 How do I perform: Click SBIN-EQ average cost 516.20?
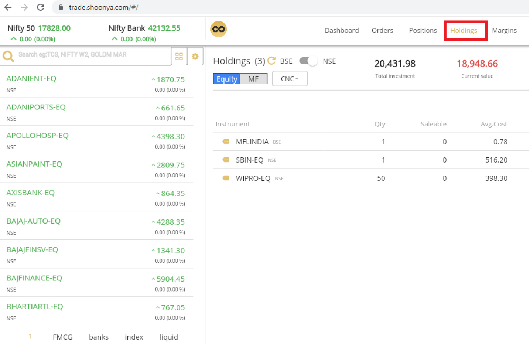[496, 160]
